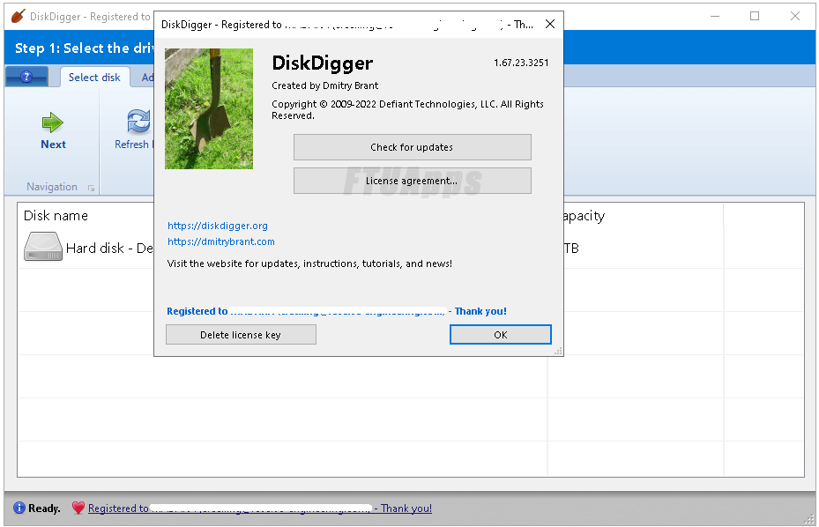Close the About dialog with X

click(550, 24)
